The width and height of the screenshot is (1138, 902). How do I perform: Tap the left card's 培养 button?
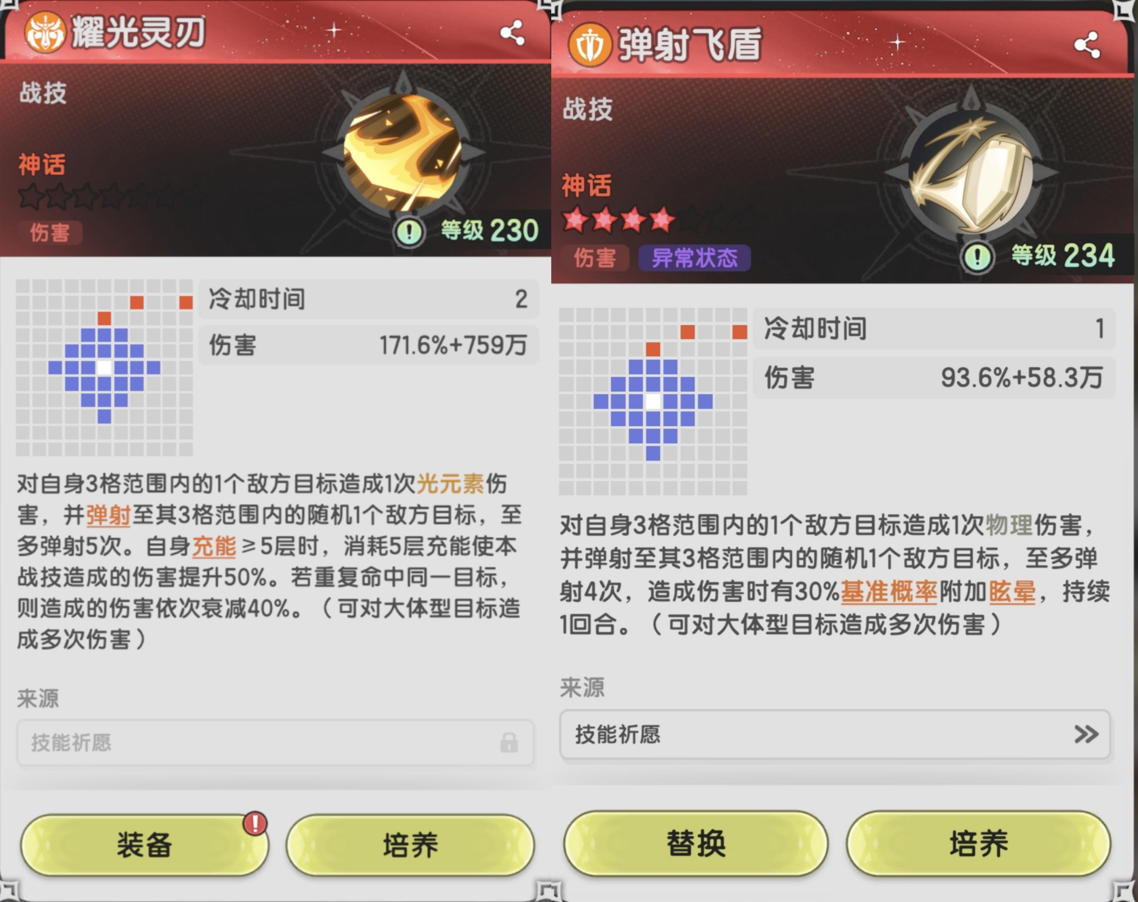(410, 845)
